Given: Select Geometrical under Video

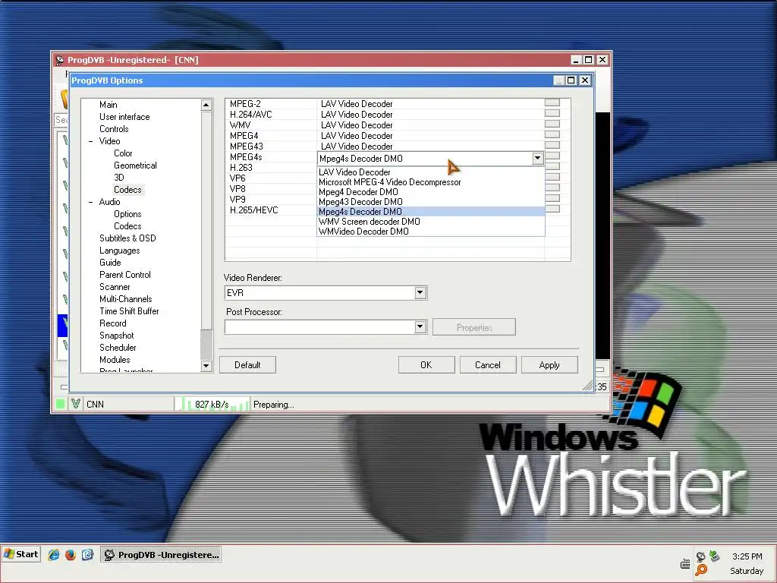Looking at the screenshot, I should [x=135, y=165].
